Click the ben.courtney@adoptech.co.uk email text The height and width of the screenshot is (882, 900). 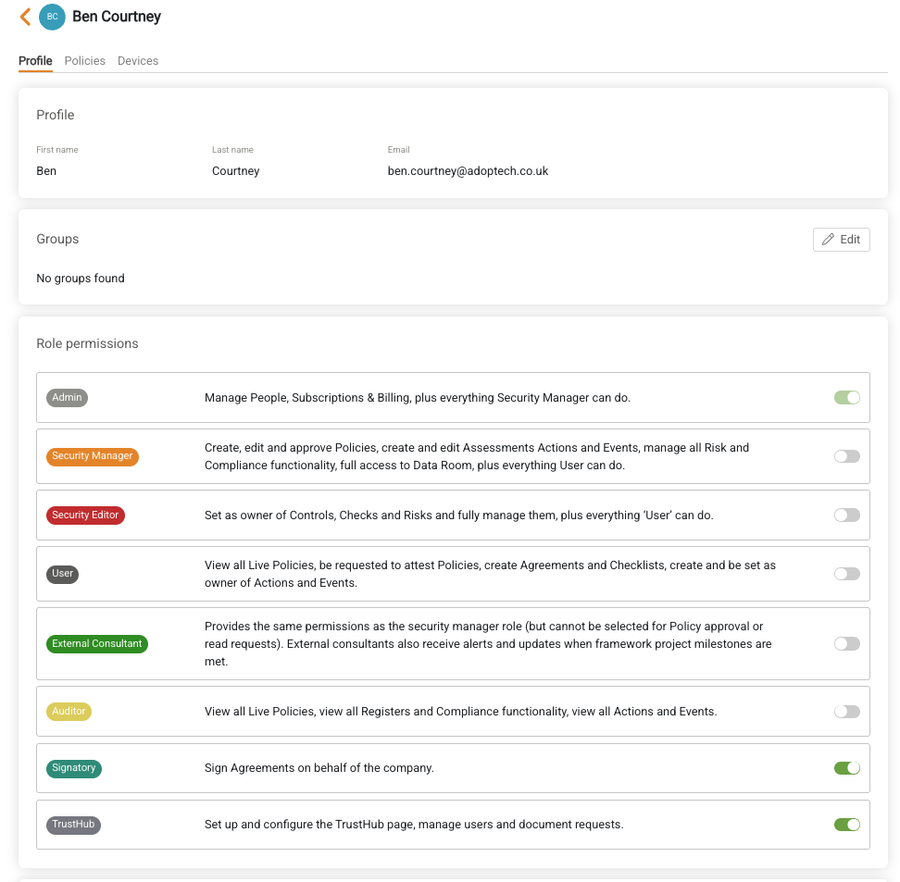468,171
